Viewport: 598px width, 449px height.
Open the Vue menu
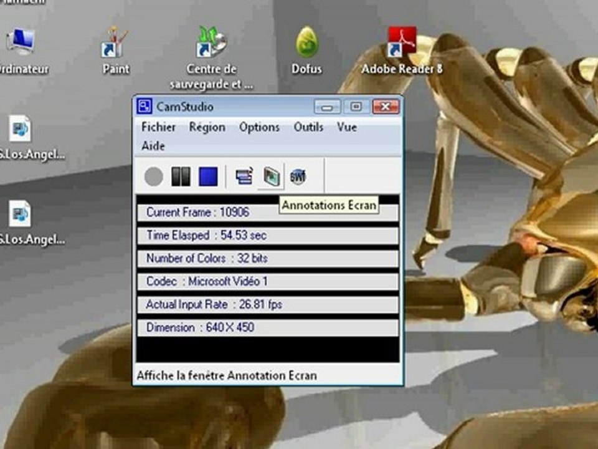point(347,127)
